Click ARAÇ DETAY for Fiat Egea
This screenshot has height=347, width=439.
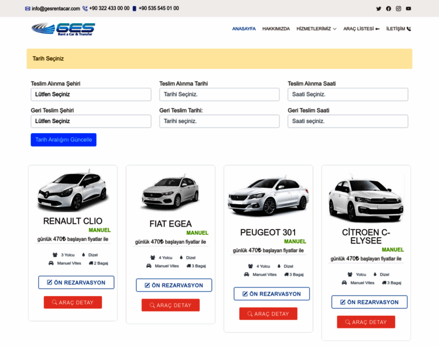click(x=170, y=305)
